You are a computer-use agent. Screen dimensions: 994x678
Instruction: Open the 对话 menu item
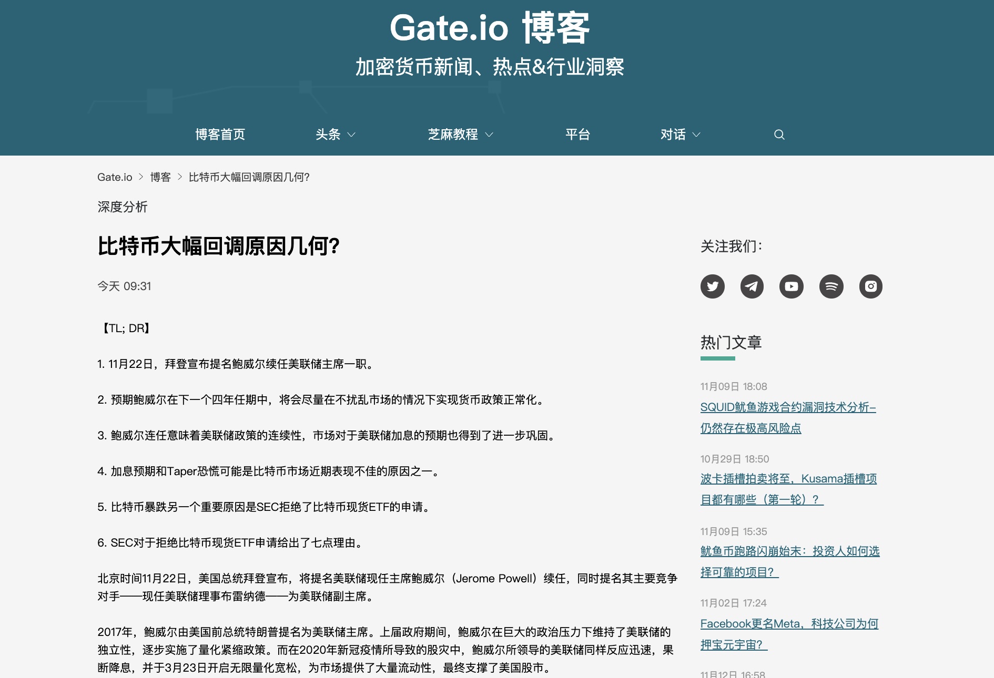(x=673, y=135)
